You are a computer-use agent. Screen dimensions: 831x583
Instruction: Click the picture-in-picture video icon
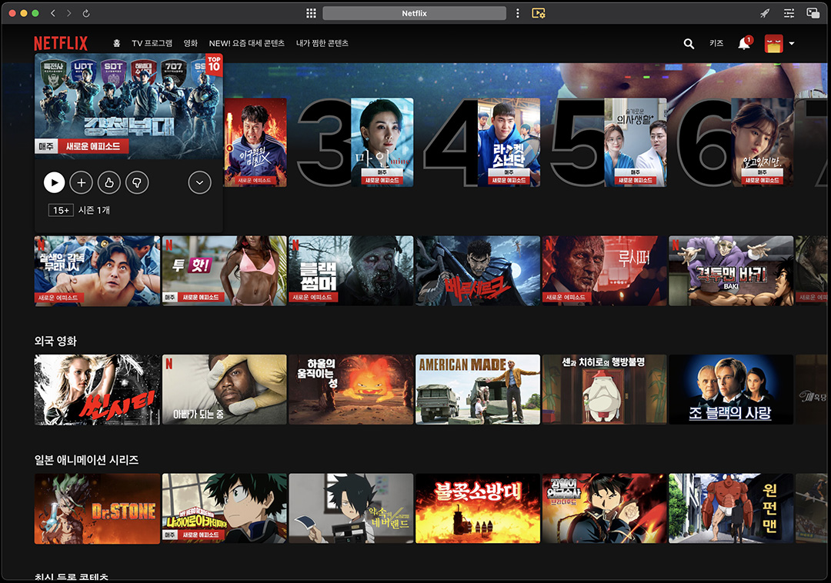click(x=539, y=13)
